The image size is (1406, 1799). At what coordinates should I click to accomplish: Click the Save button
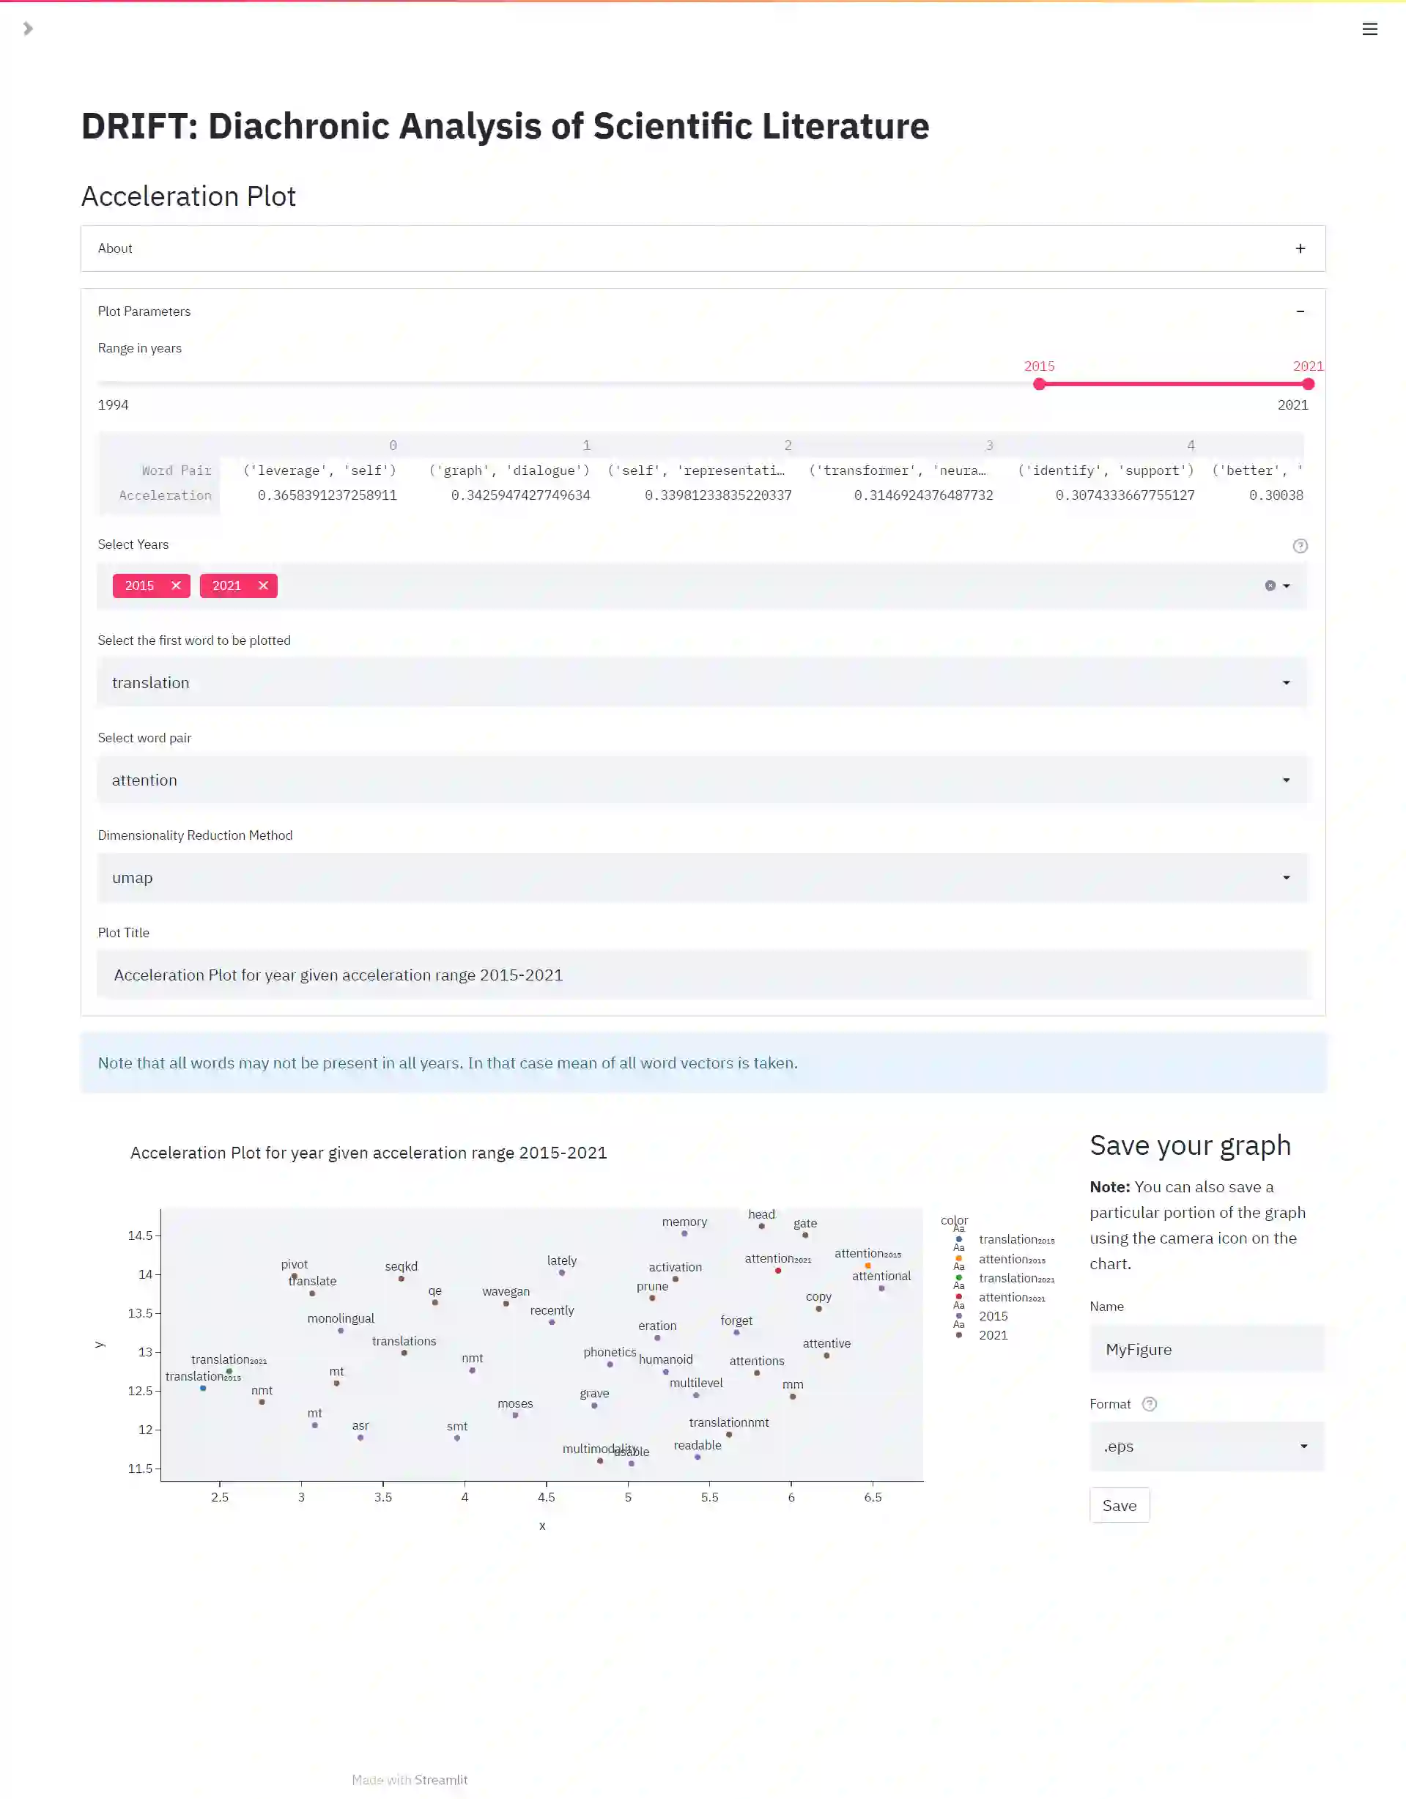pos(1119,1506)
